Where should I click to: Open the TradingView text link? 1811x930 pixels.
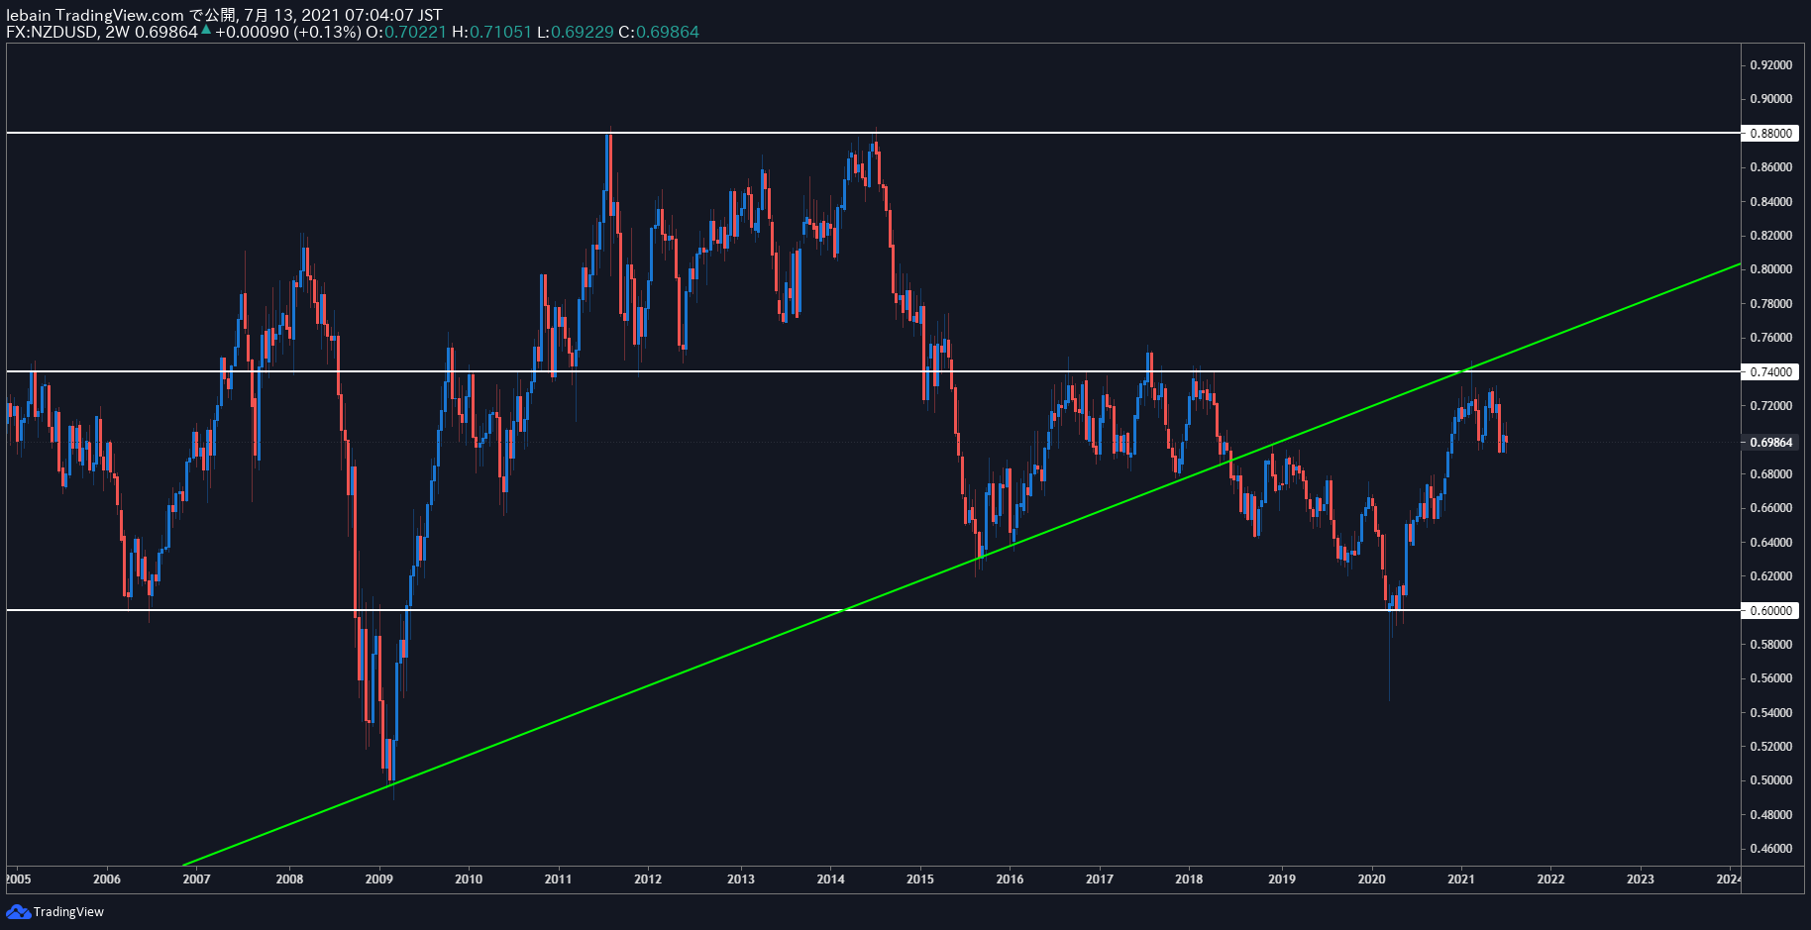[x=68, y=912]
